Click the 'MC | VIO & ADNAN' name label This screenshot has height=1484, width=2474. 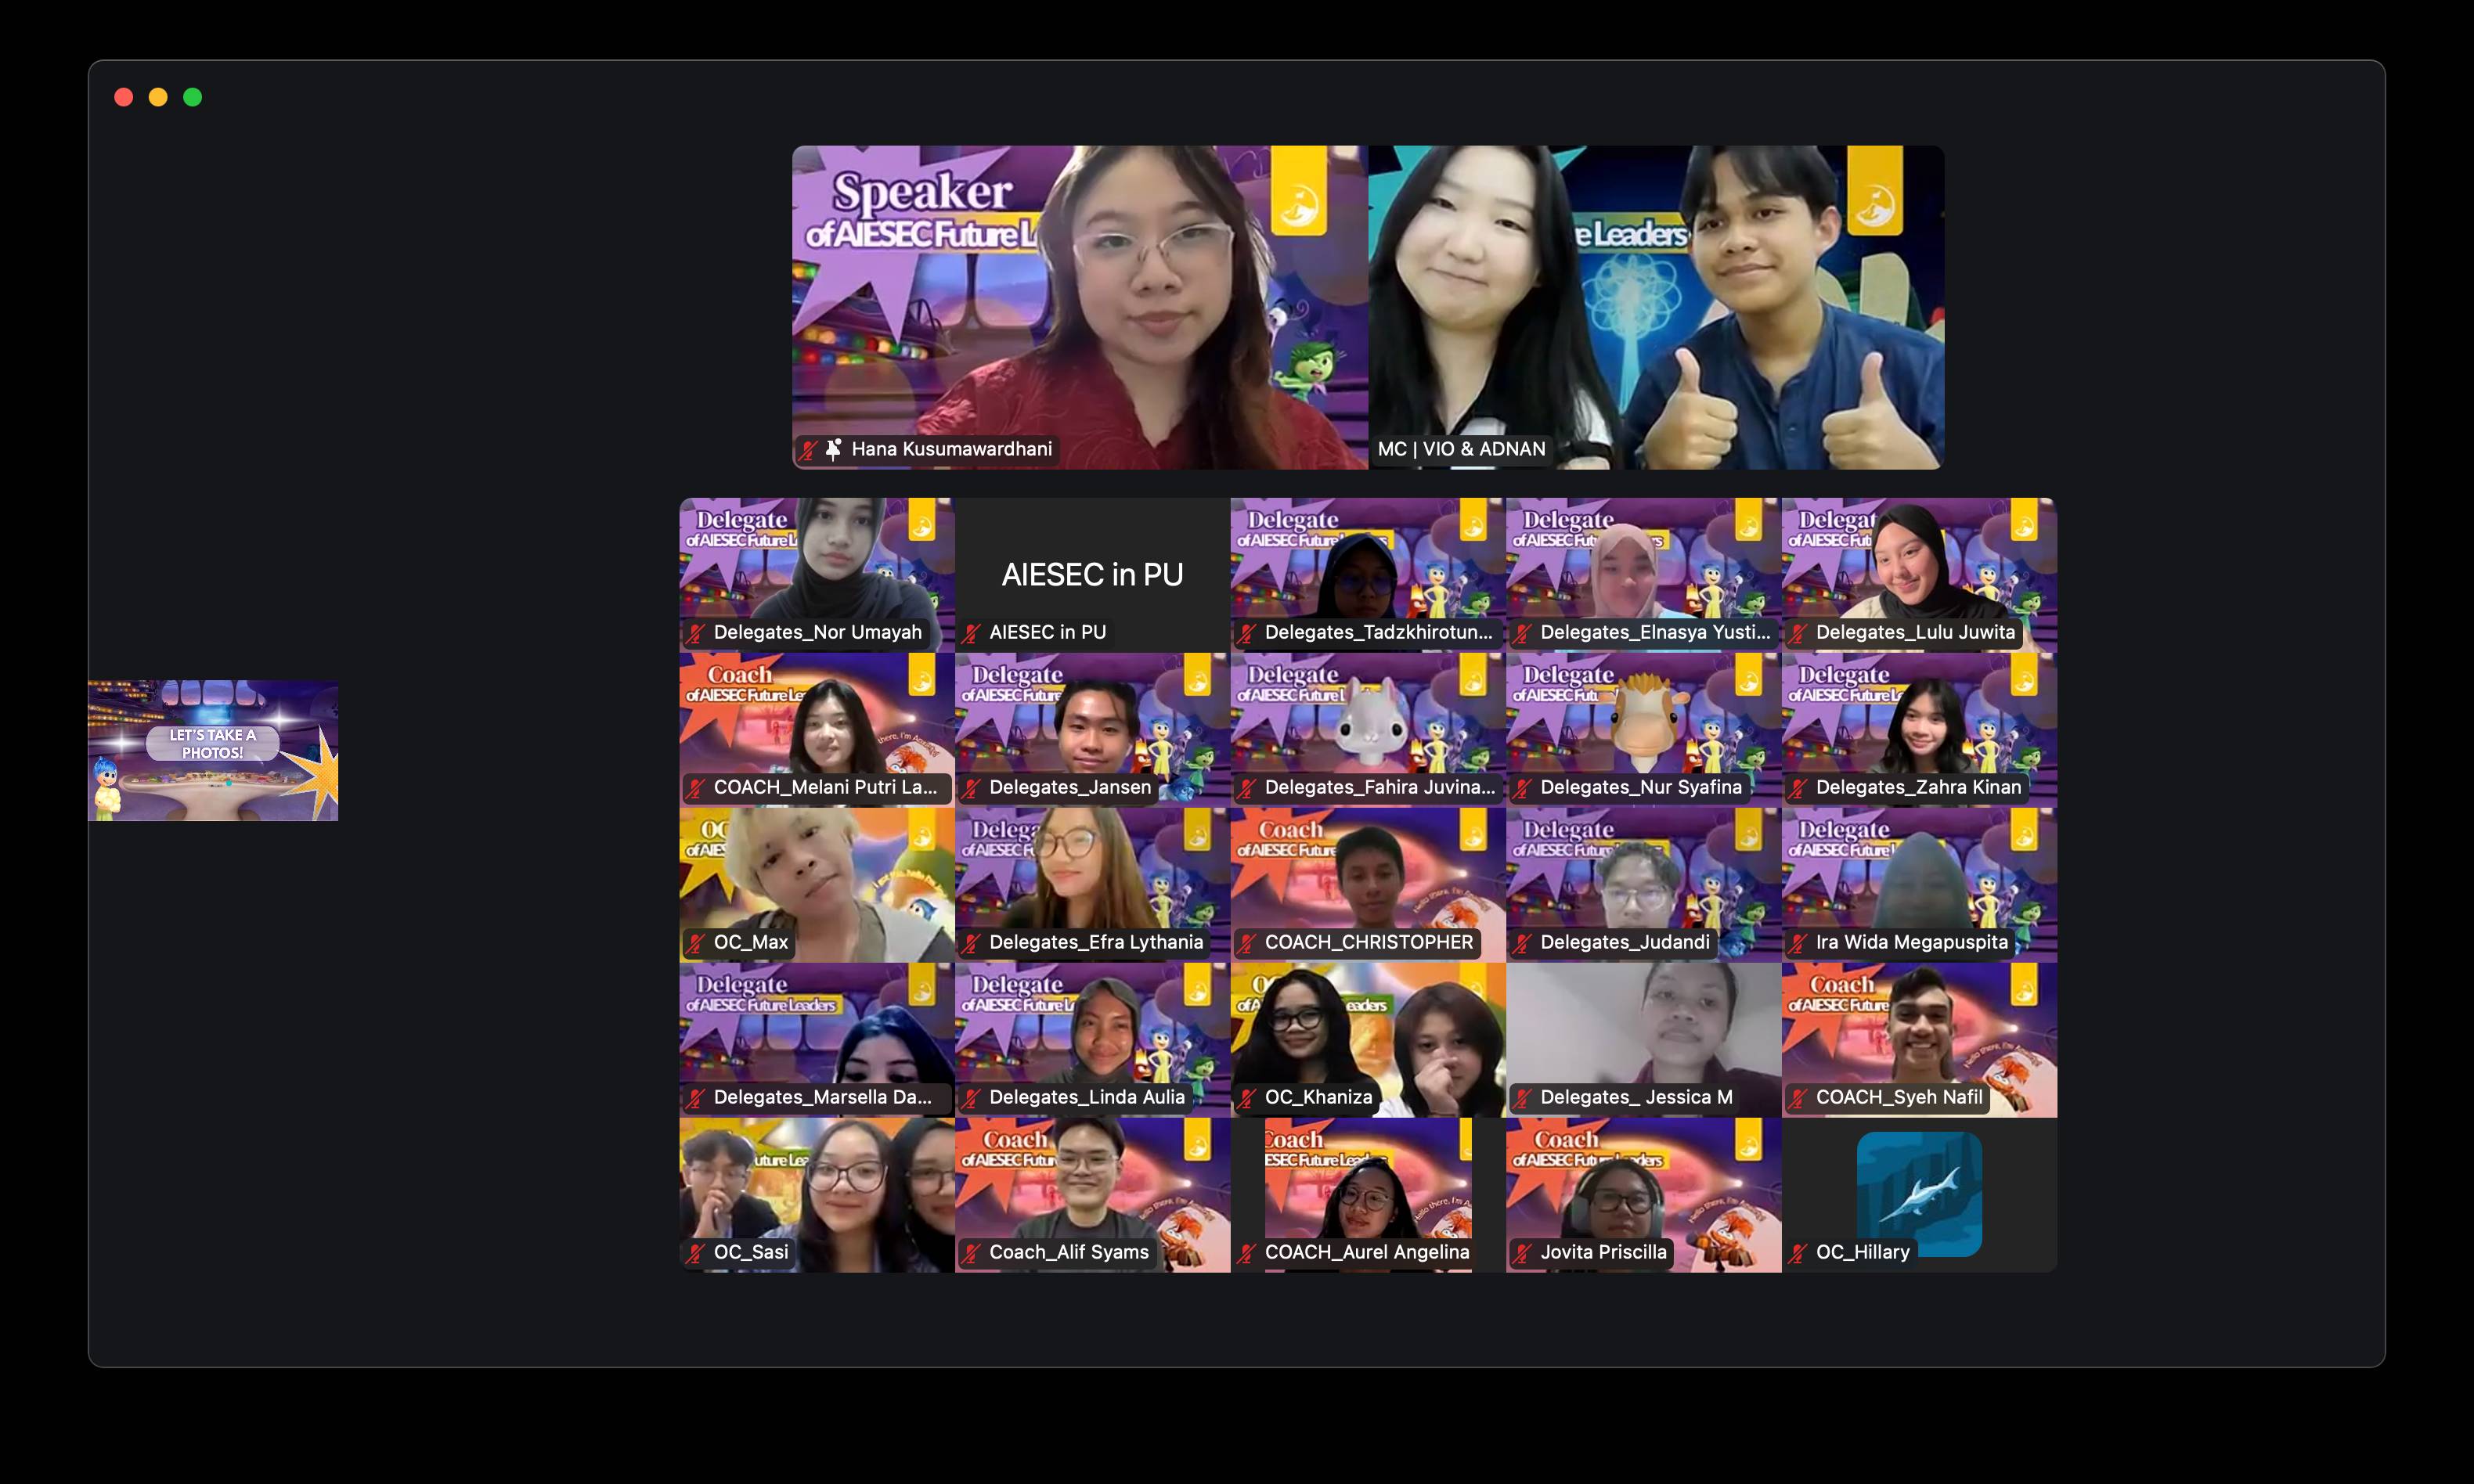(1461, 449)
